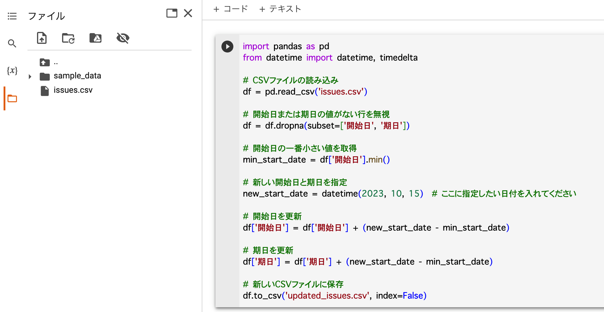604x312 pixels.
Task: Select the sample_data folder
Action: tap(77, 76)
